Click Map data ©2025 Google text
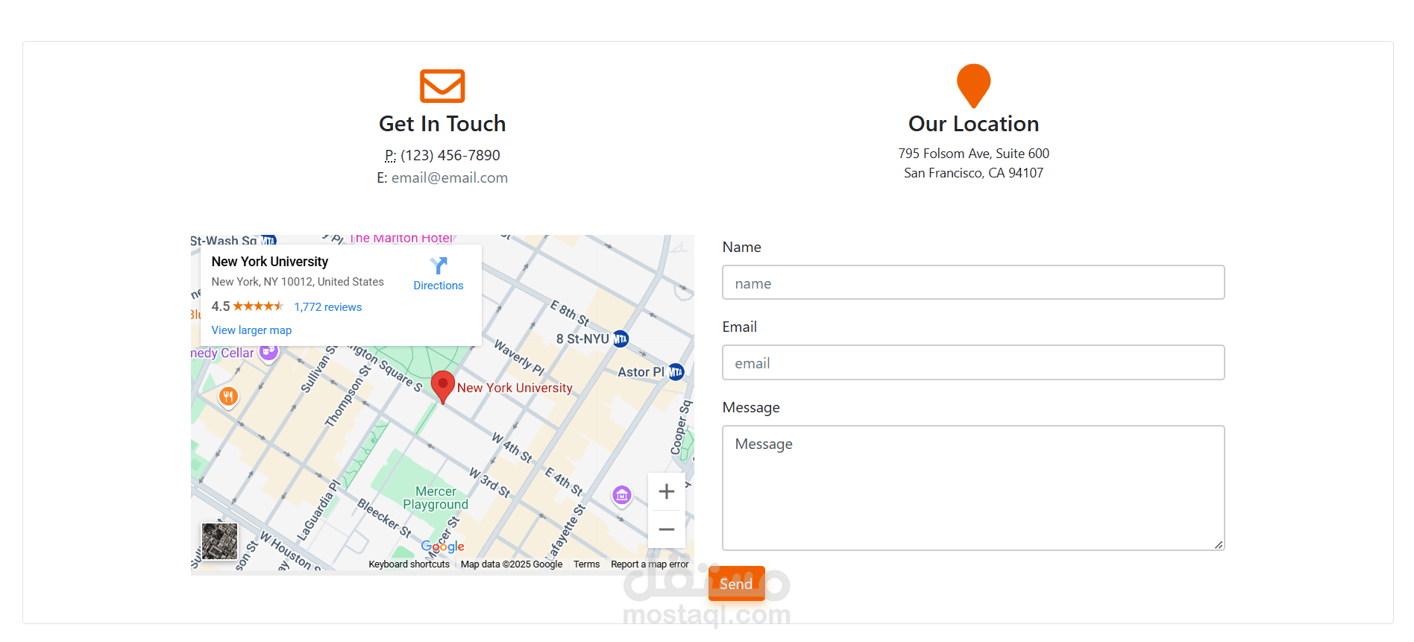This screenshot has width=1414, height=642. [512, 564]
